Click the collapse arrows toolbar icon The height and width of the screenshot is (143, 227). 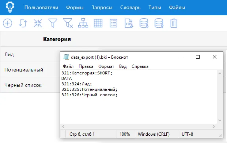point(38,23)
